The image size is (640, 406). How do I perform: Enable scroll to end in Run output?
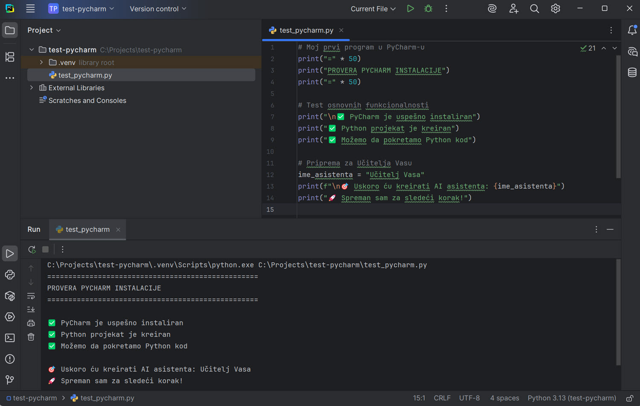pyautogui.click(x=31, y=309)
